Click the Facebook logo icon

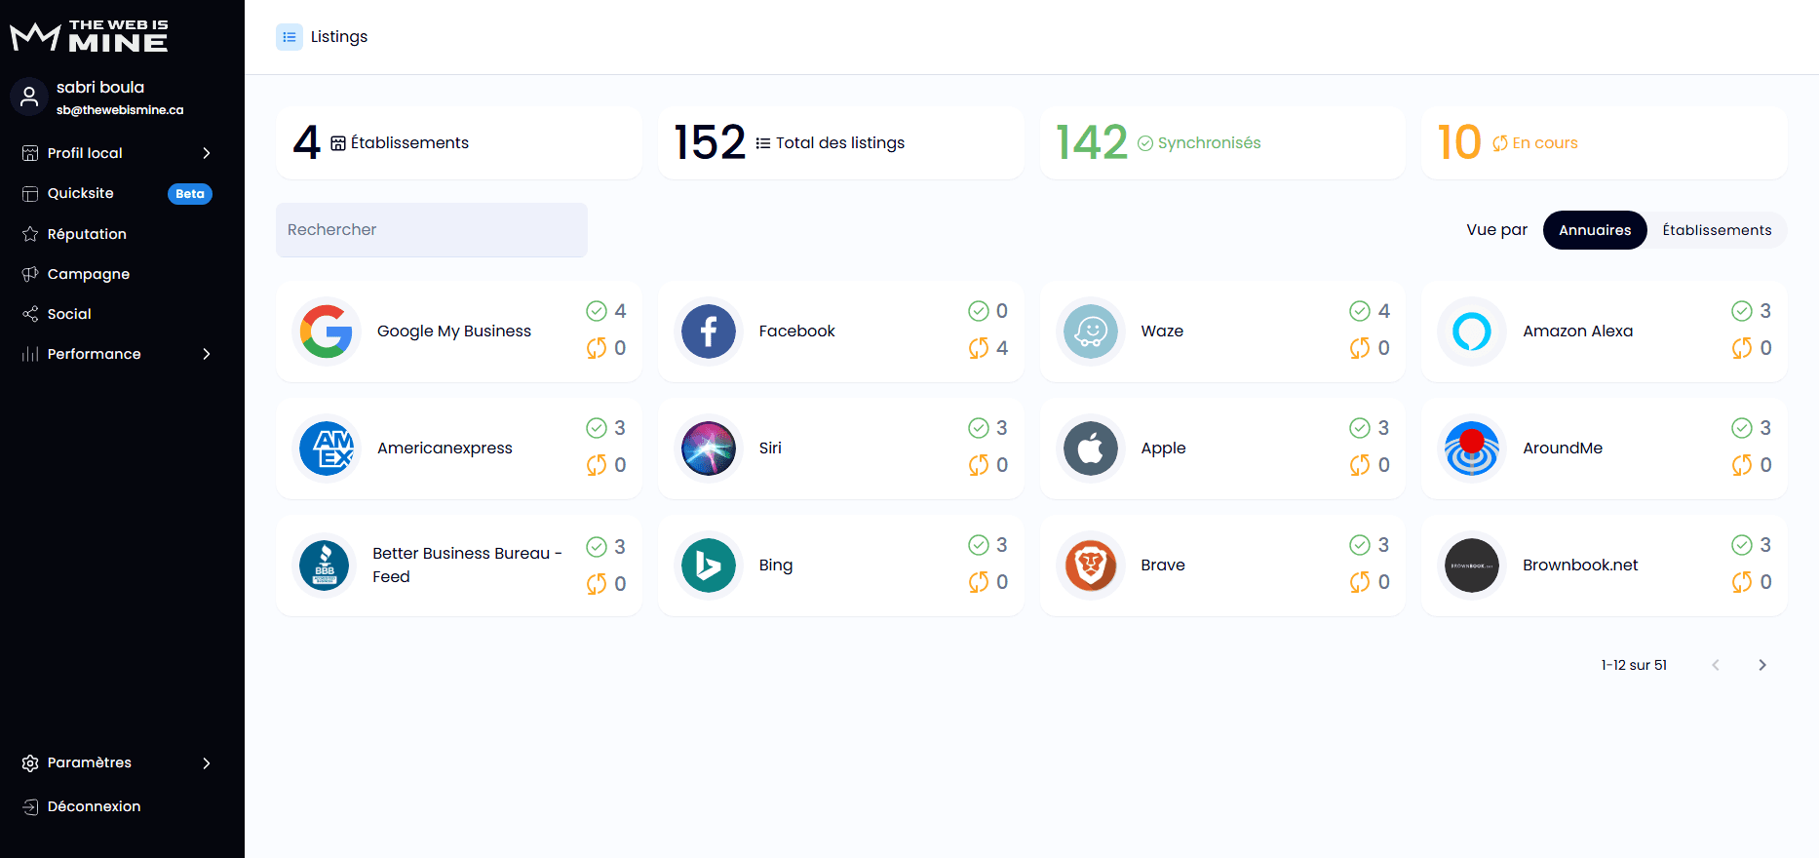coord(709,331)
